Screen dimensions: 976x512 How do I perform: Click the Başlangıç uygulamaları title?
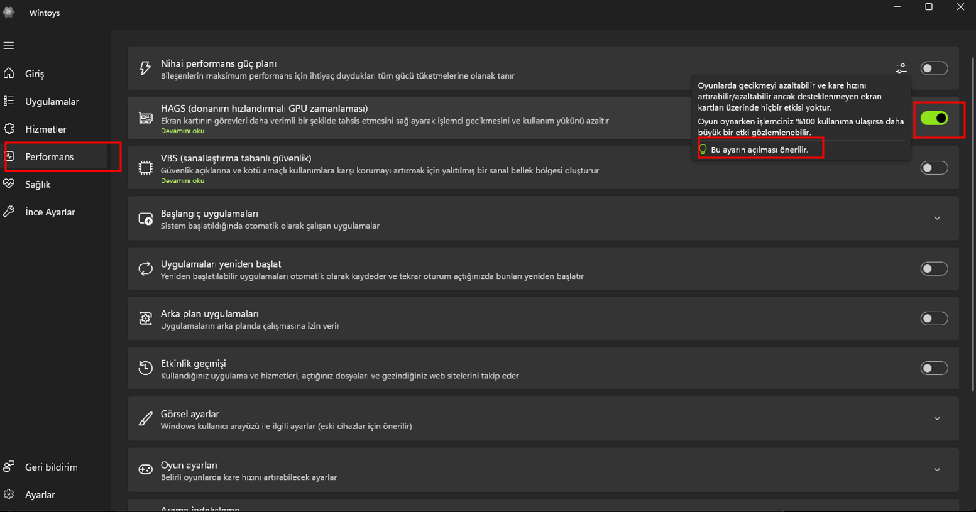pos(209,214)
